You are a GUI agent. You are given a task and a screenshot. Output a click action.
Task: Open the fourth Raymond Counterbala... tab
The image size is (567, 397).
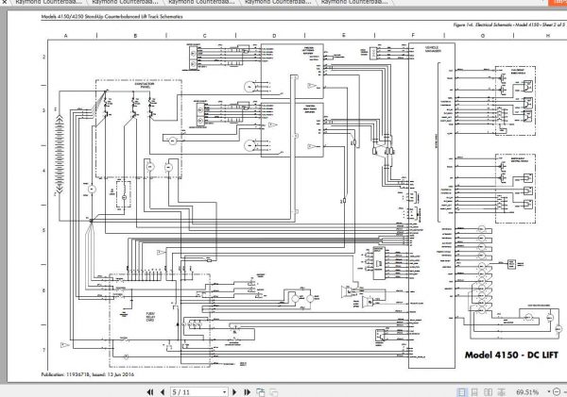click(x=277, y=3)
